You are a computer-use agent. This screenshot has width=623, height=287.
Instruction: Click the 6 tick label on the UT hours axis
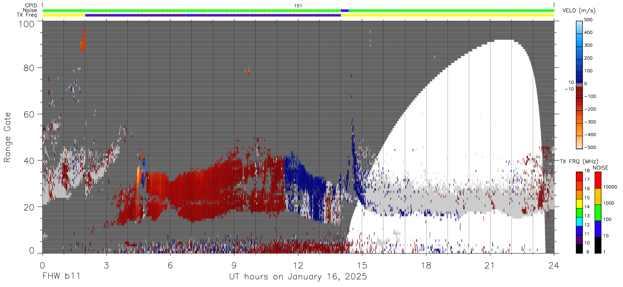point(170,265)
